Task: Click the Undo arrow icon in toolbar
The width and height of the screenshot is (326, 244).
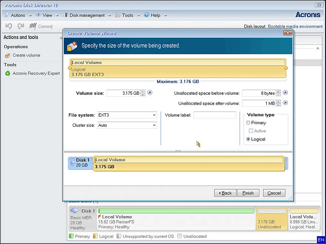Action: point(8,26)
